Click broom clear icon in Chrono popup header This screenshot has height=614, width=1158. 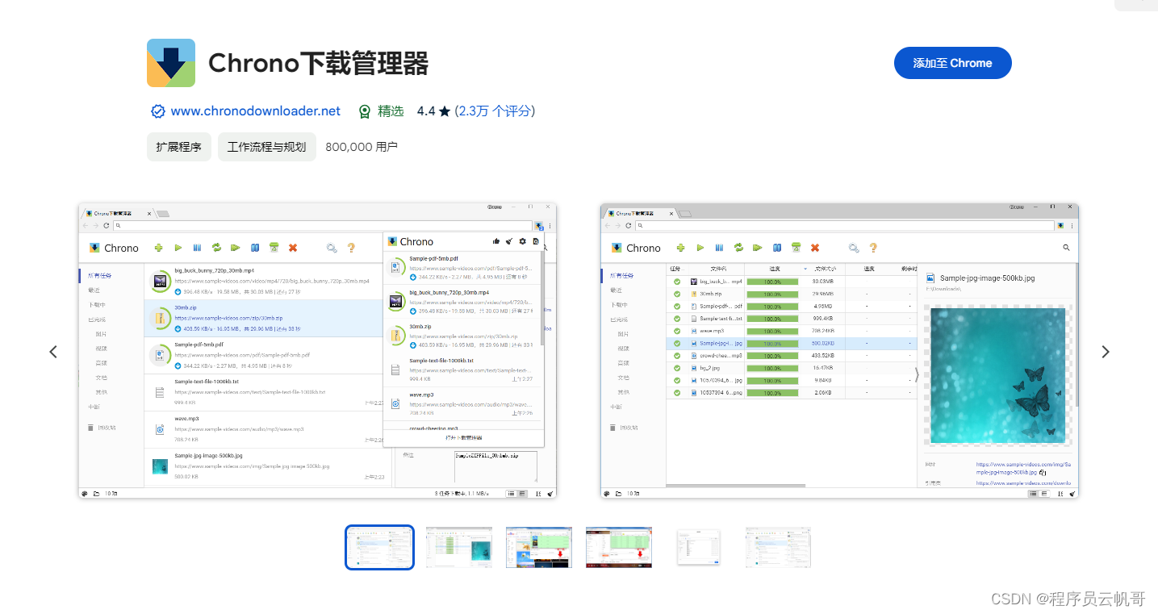[509, 241]
